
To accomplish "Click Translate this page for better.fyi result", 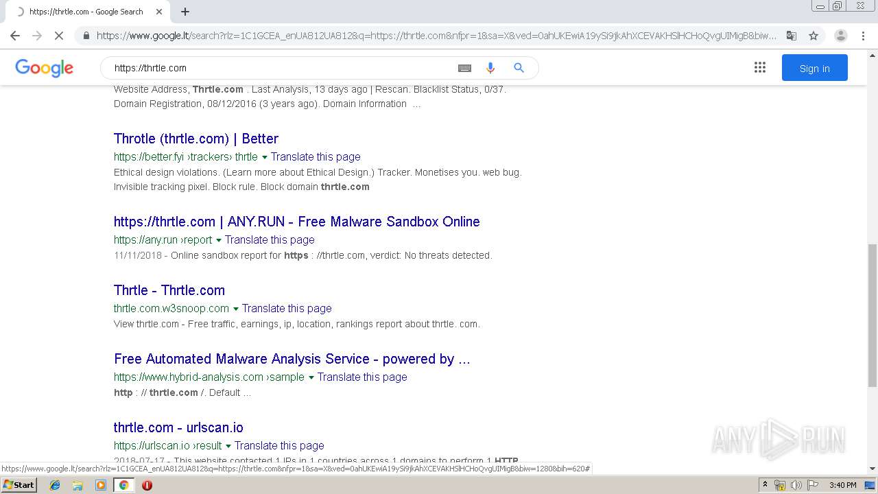I will coord(316,156).
